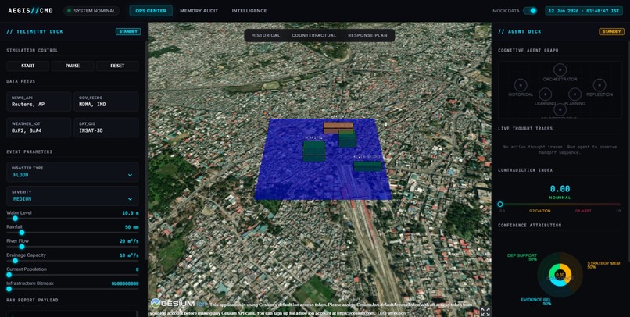
Task: Click the Confidence Attribution donut chart
Action: click(x=560, y=275)
